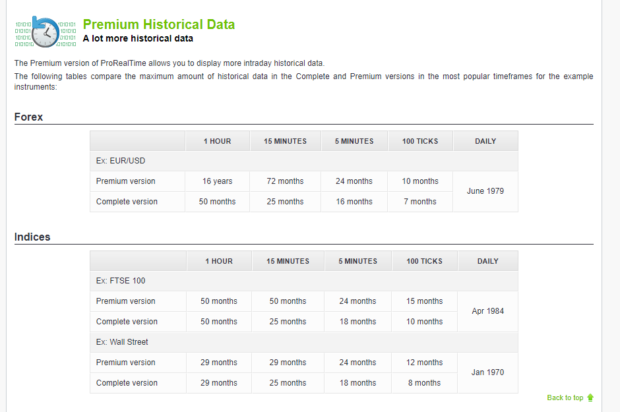Click the DAILY header in Indices table
Screen dimensions: 620x412
487,261
